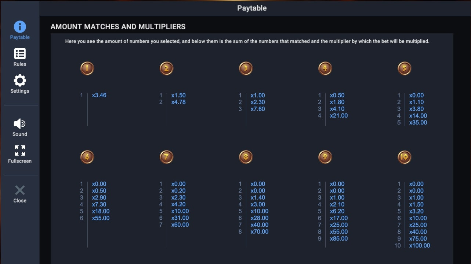Click the number 5 coin icon
471x264 pixels.
[x=404, y=68]
